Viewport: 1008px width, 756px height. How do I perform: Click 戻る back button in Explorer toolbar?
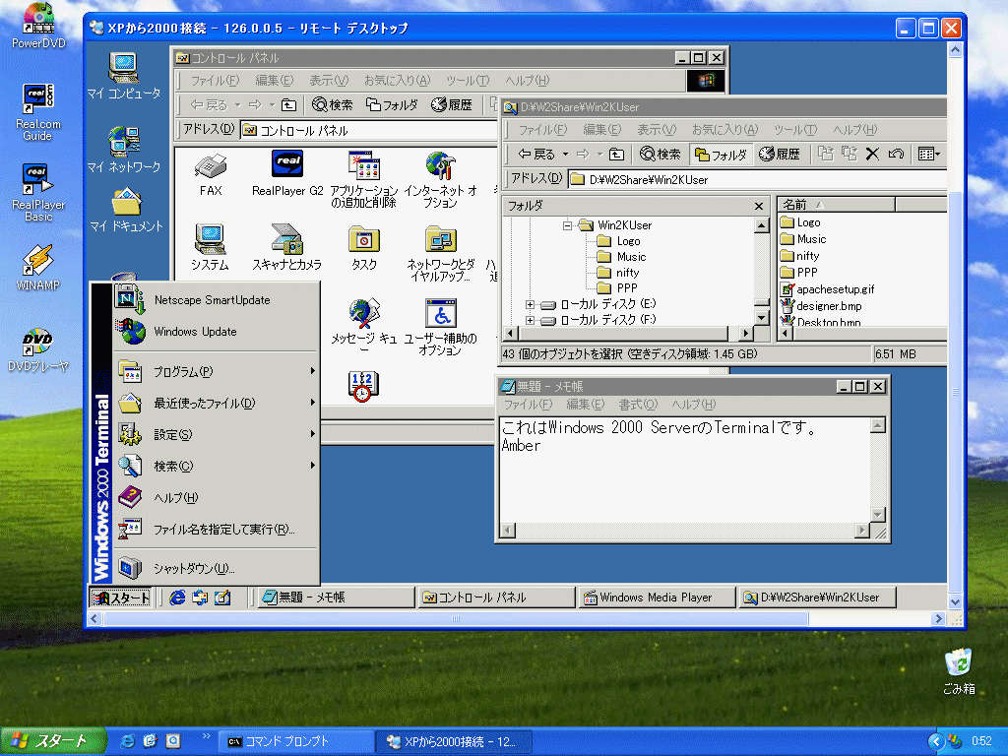[x=536, y=155]
